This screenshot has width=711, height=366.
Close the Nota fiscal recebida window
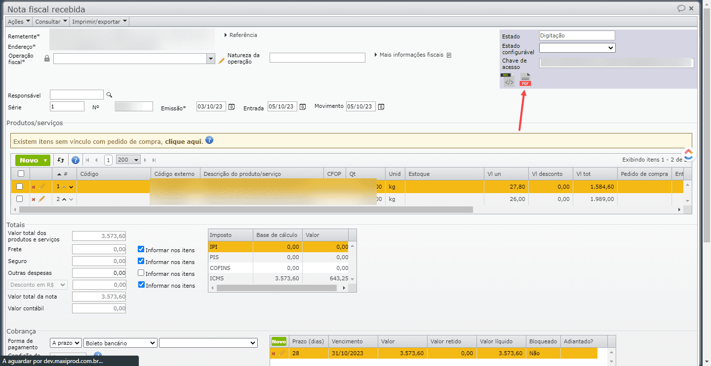click(x=692, y=8)
